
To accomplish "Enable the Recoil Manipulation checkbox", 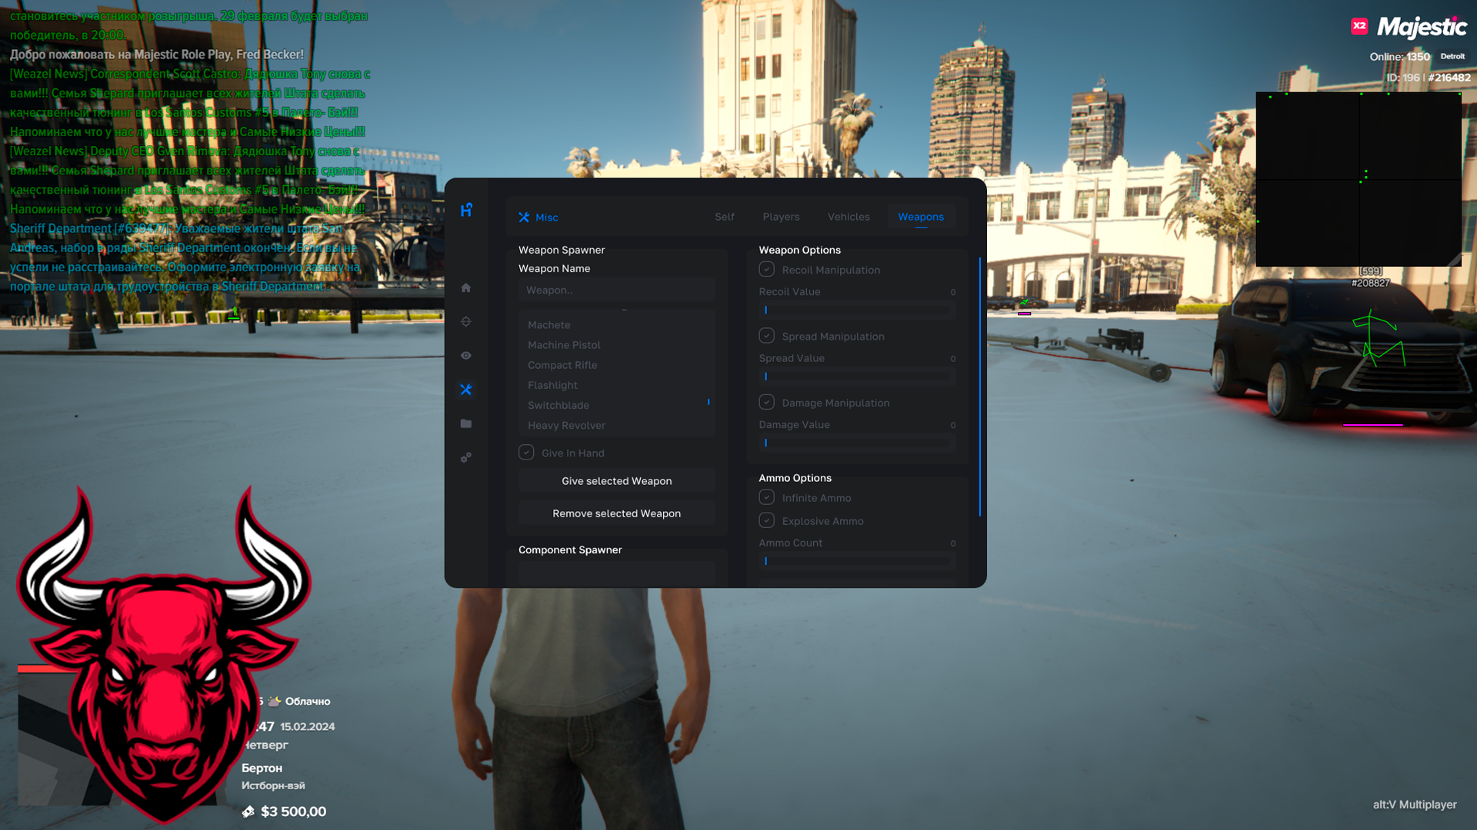I will (x=766, y=269).
